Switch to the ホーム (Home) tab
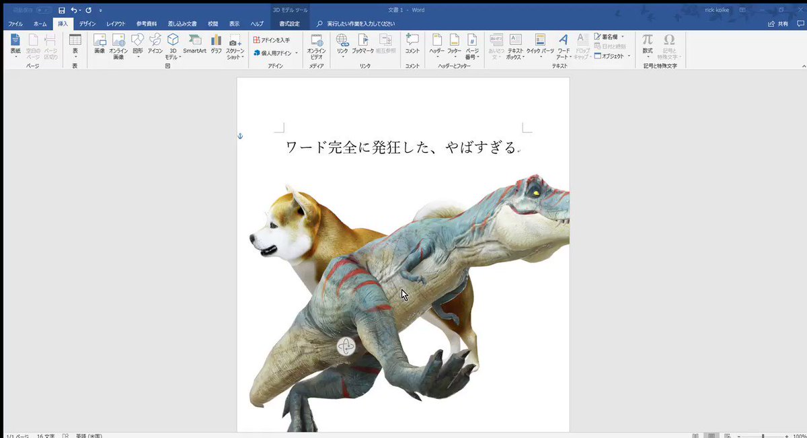This screenshot has height=438, width=807. (40, 24)
